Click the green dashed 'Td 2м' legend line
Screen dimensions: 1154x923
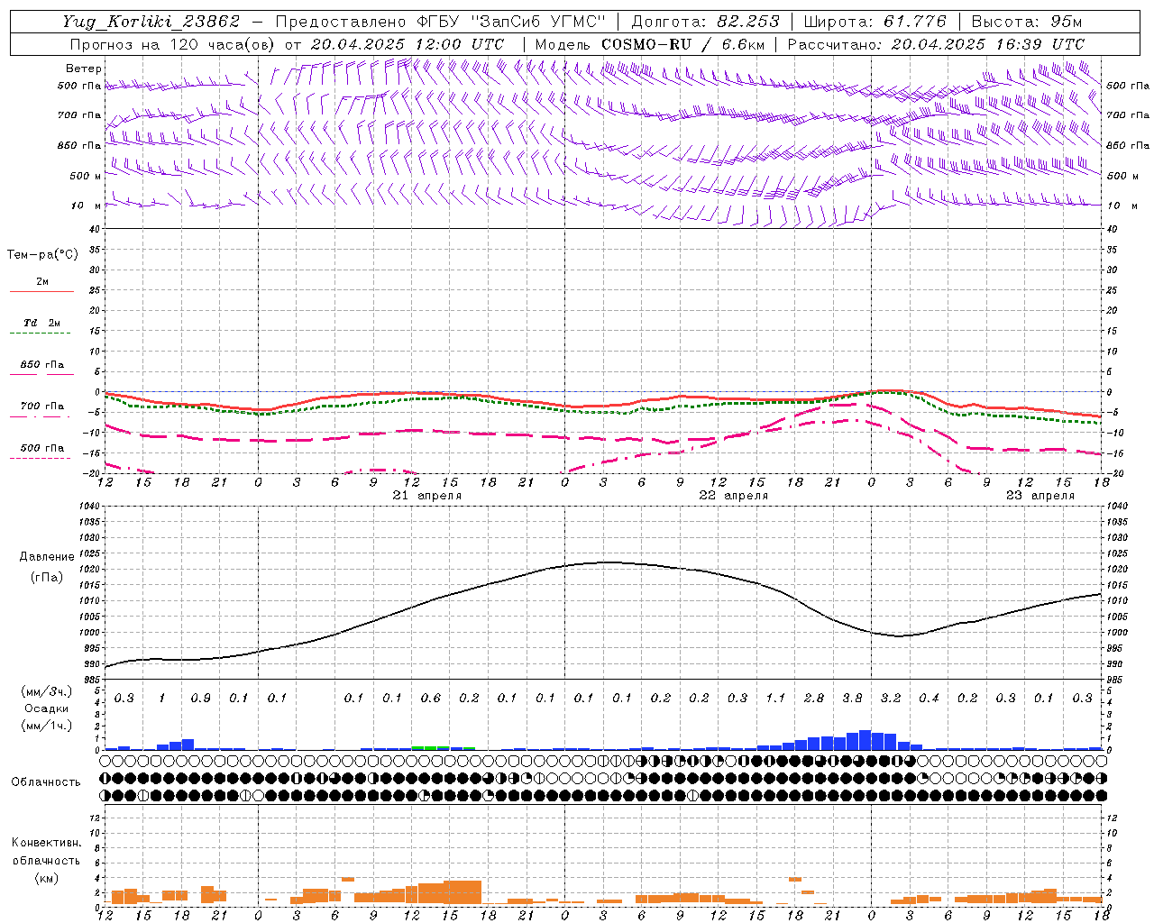40,333
